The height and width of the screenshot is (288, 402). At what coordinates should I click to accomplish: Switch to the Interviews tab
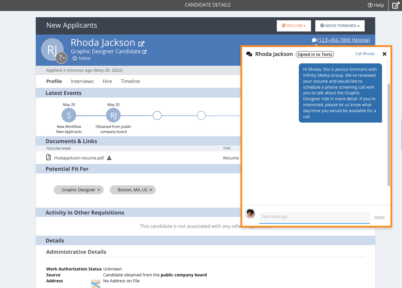pos(82,81)
